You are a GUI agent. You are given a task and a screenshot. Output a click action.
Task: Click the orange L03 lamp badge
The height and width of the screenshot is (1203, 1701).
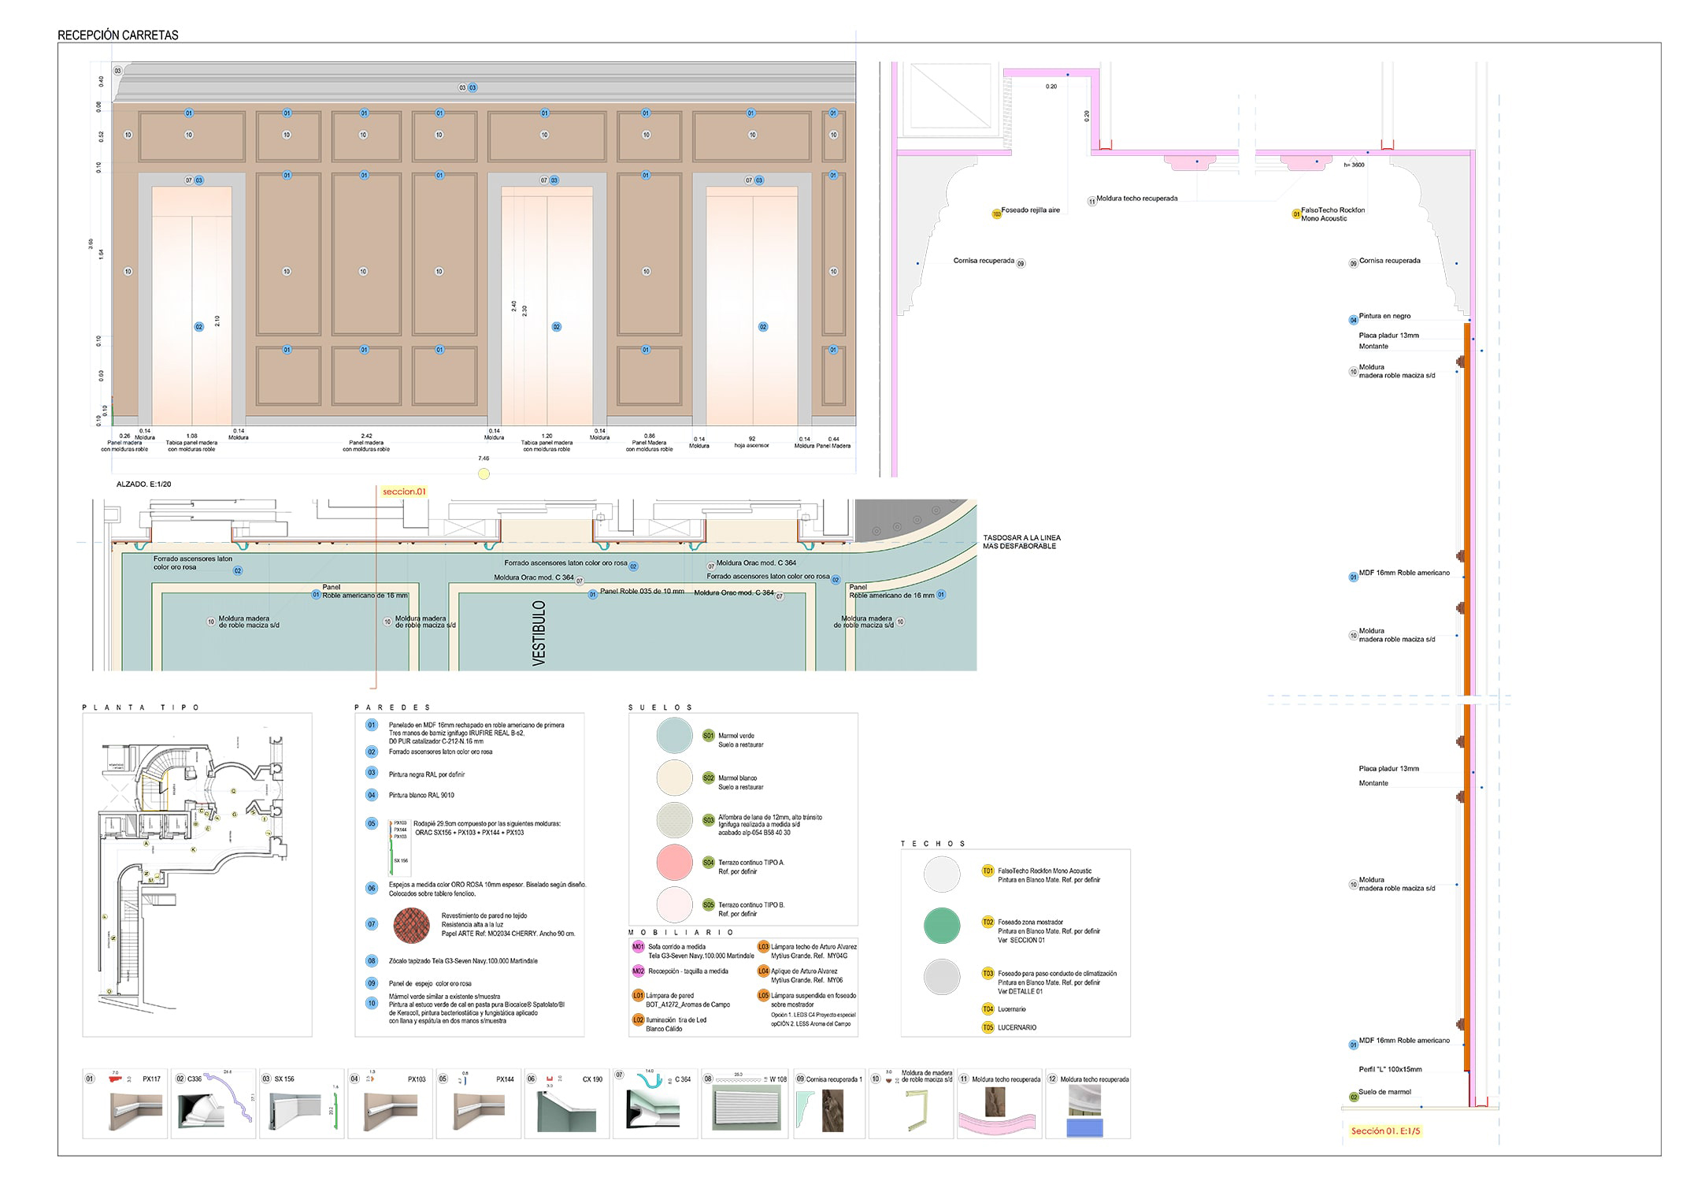(x=763, y=947)
